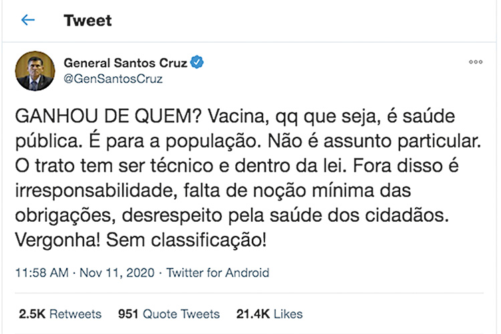
Task: View the 2.5K Retweets list
Action: point(60,314)
